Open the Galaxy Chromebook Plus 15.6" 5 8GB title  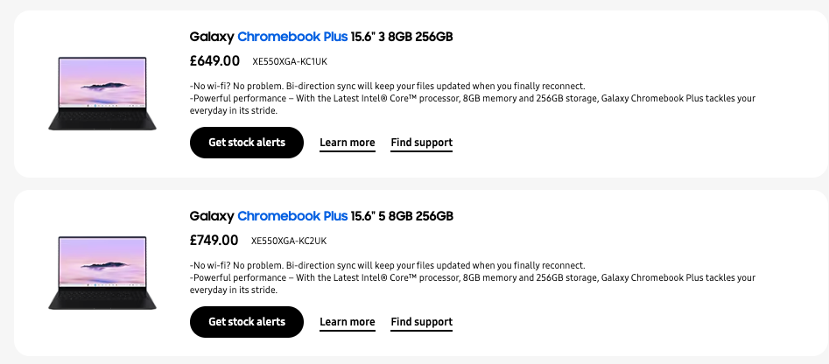click(320, 216)
